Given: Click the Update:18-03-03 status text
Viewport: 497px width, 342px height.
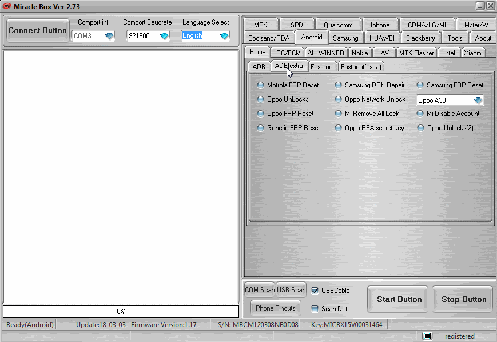Looking at the screenshot, I should point(101,325).
